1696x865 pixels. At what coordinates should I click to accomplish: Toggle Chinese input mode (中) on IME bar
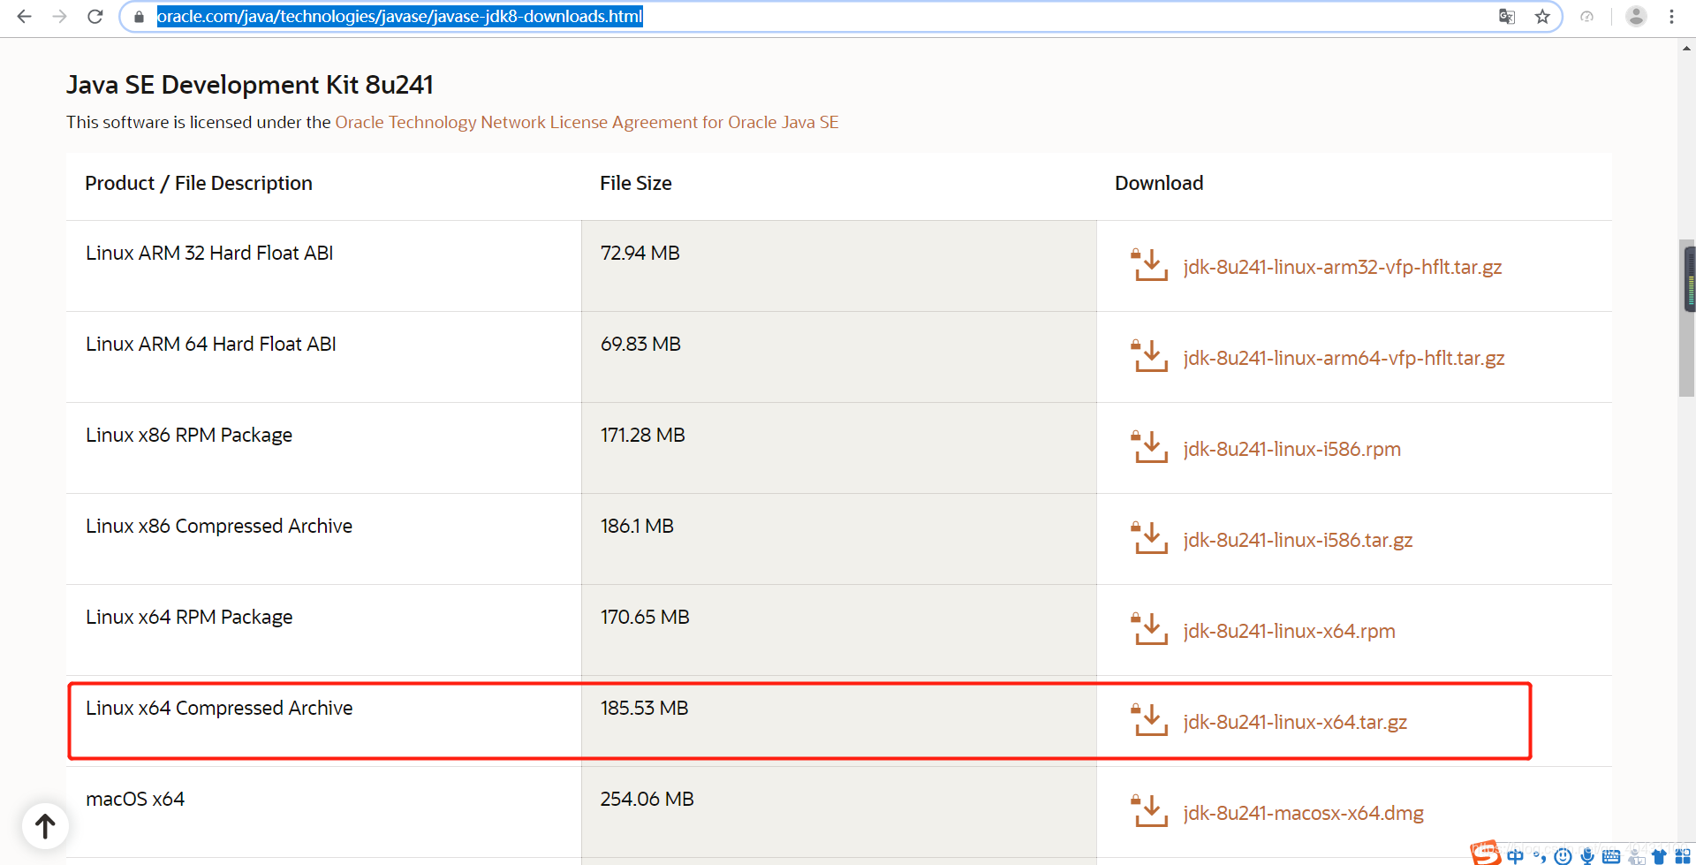click(x=1515, y=856)
